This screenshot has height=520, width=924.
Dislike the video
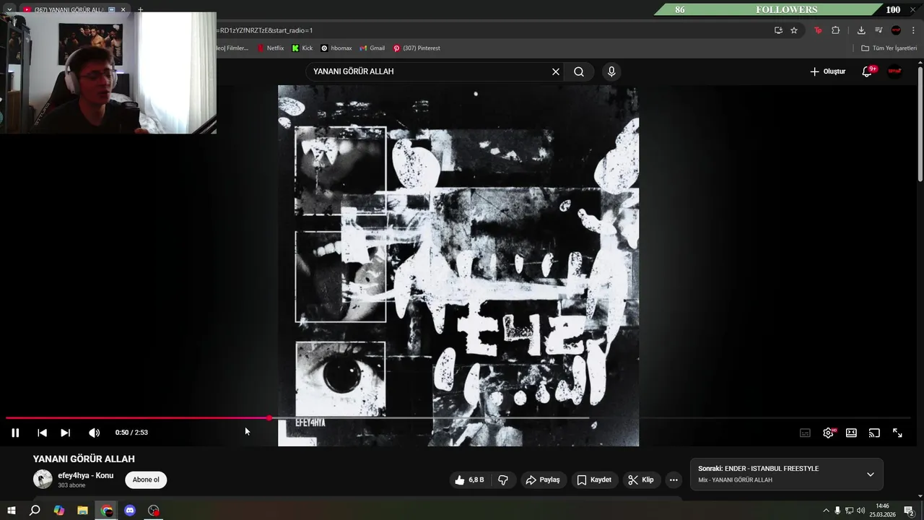coord(503,480)
